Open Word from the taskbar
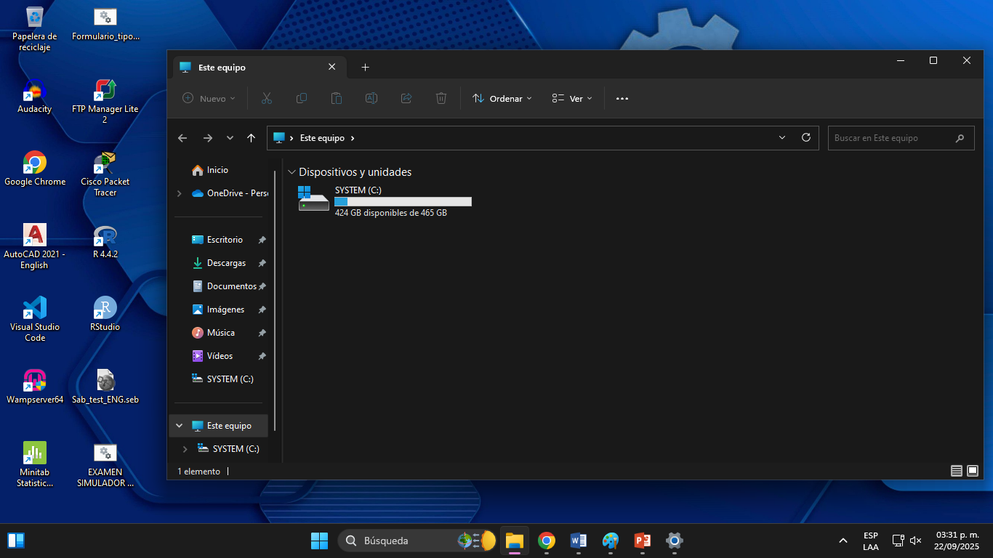 [x=579, y=541]
